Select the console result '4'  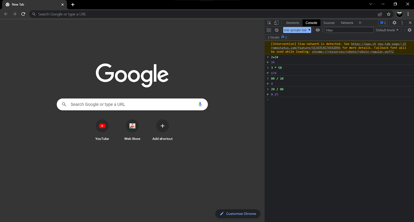272,84
